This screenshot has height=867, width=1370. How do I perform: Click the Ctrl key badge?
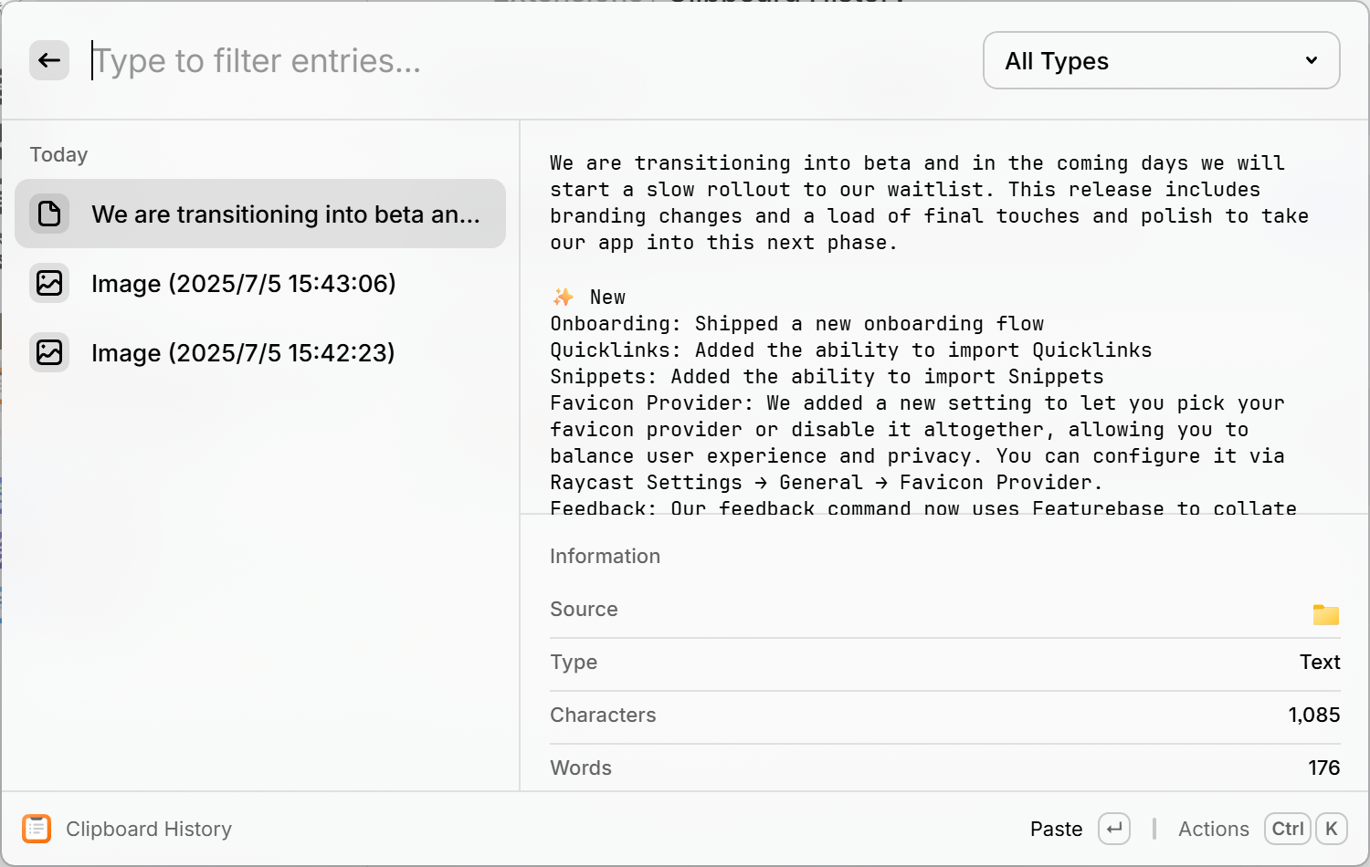[x=1288, y=829]
